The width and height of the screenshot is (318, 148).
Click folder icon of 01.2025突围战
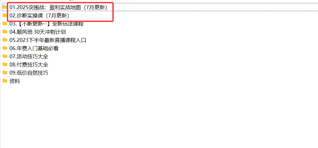(5, 7)
